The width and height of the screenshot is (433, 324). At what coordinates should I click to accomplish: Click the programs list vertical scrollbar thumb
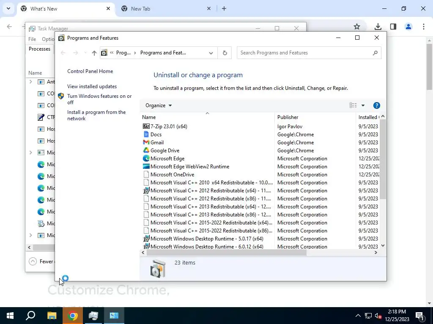(383, 159)
